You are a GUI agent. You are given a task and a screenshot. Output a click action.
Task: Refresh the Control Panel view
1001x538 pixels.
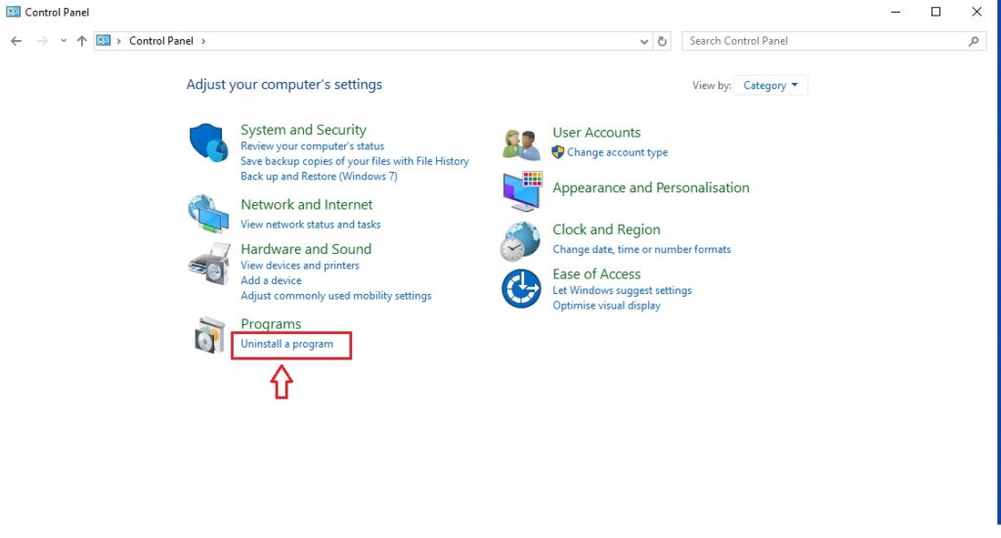[662, 41]
